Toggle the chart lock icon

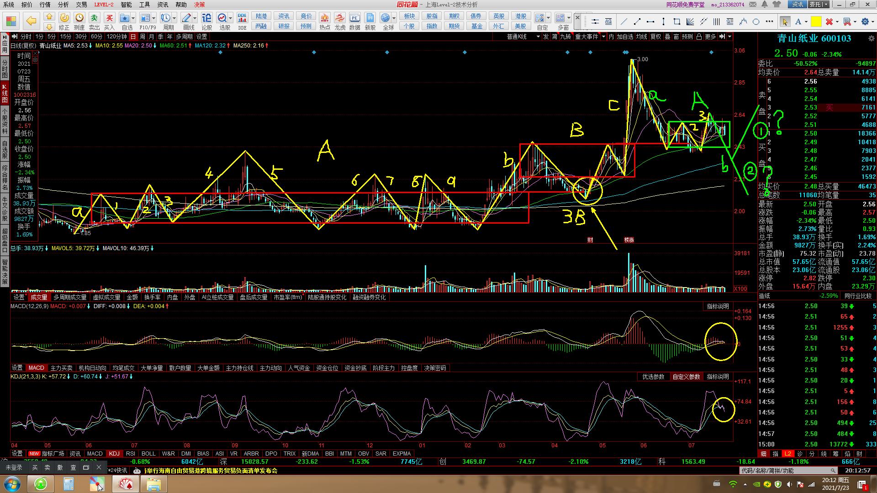[699, 37]
